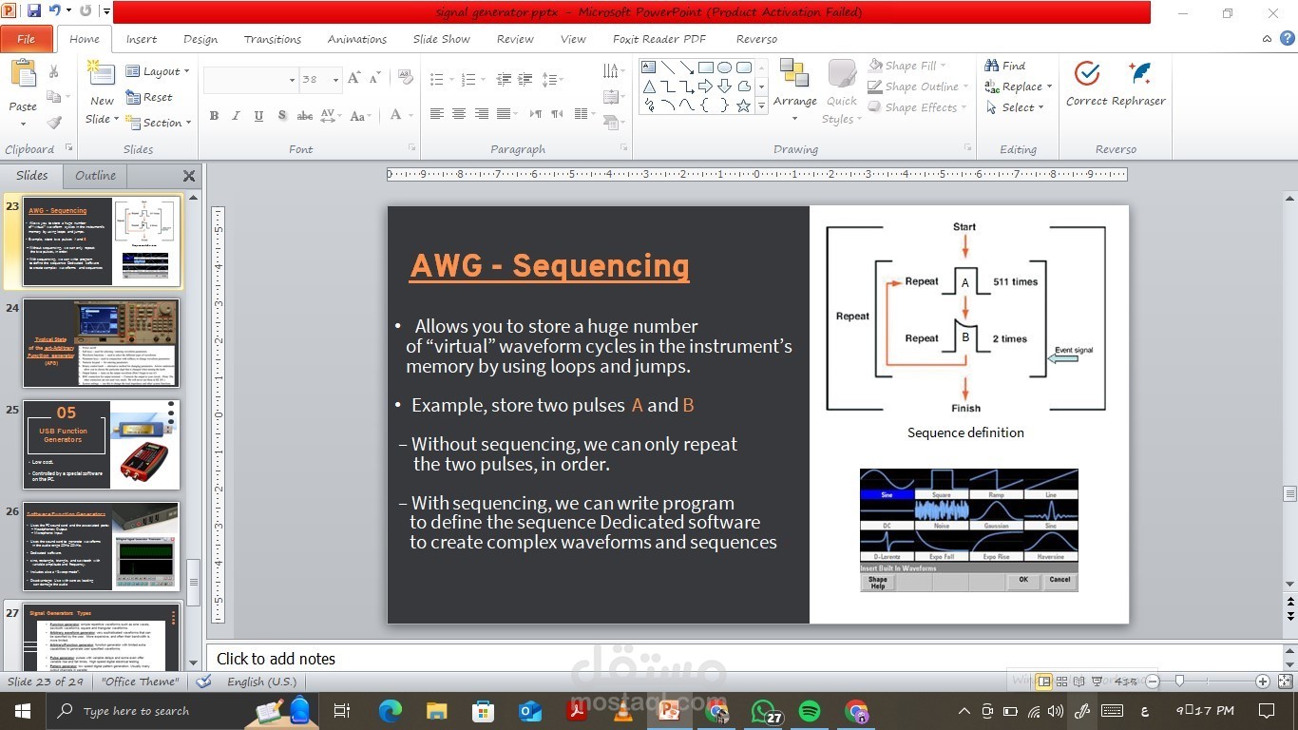Close the slides pane
The width and height of the screenshot is (1298, 730).
pyautogui.click(x=189, y=176)
